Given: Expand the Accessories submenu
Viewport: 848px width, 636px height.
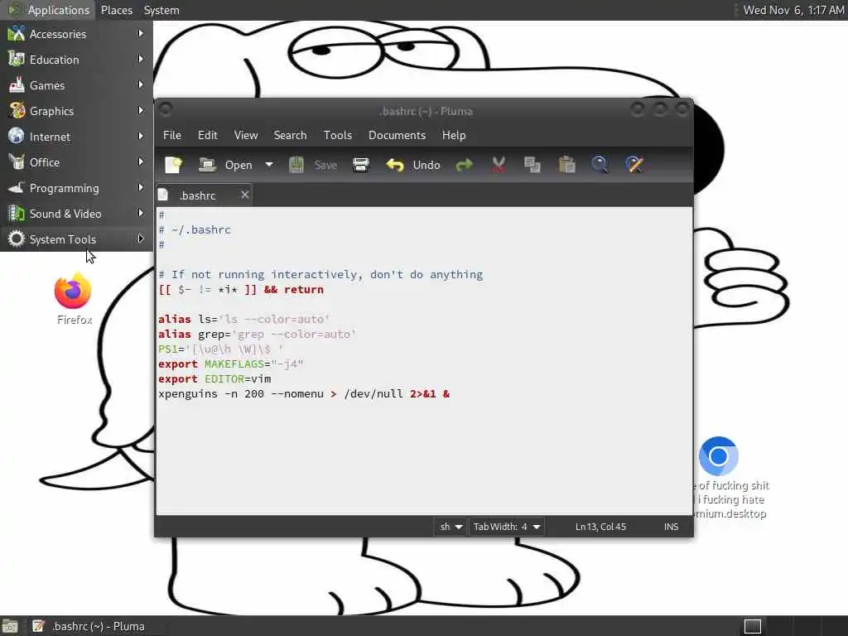Looking at the screenshot, I should [76, 34].
